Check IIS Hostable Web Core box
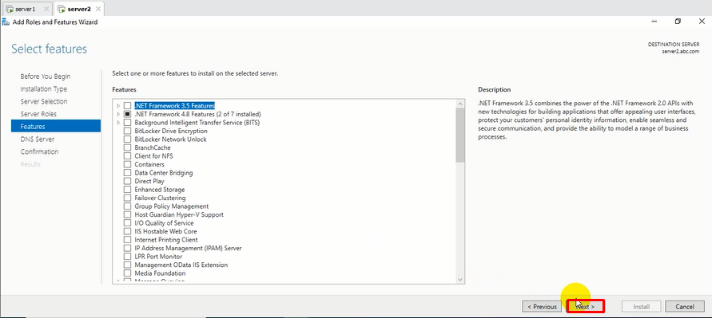This screenshot has width=712, height=318. [127, 231]
